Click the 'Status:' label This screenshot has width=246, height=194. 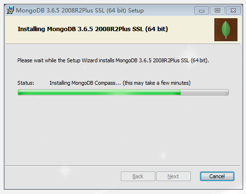tap(26, 83)
